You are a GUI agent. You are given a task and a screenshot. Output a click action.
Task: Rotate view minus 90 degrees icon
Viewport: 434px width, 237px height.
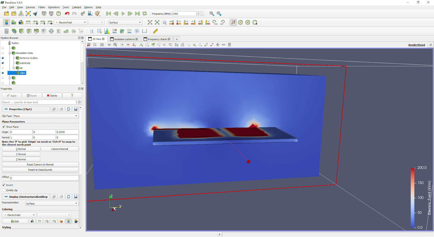point(222,22)
